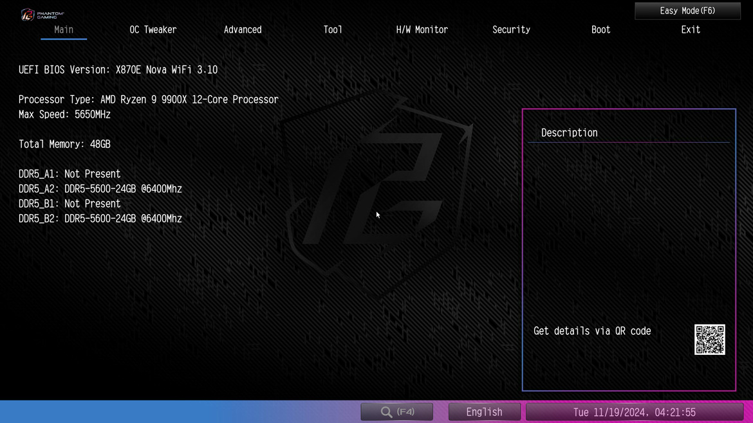Switch to the Main tab
The height and width of the screenshot is (423, 753).
(64, 30)
